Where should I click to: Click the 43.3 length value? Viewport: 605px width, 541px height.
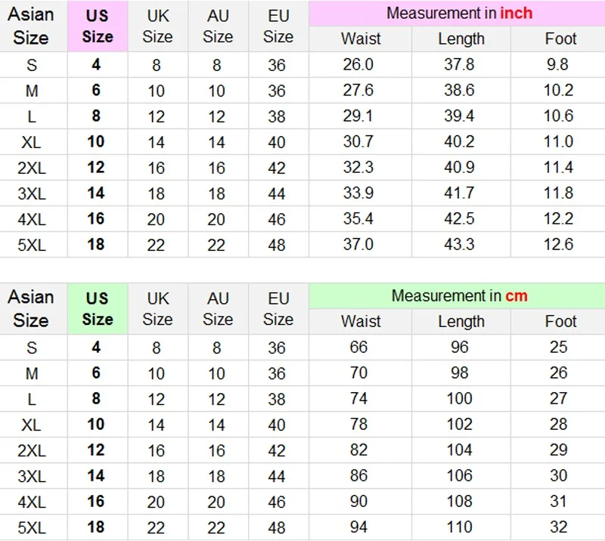459,245
